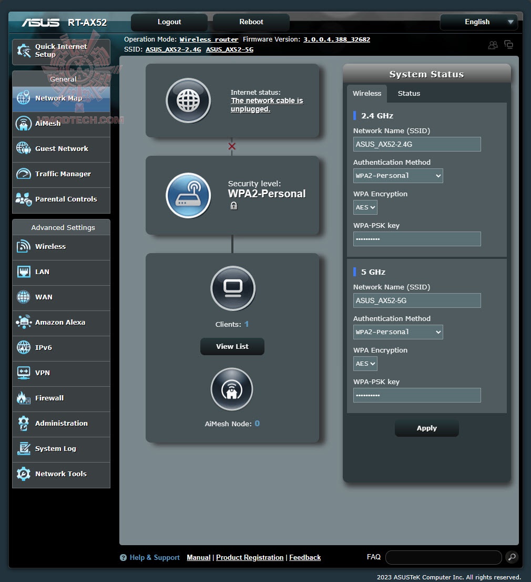Click the router security level icon
531x582 pixels.
(188, 195)
